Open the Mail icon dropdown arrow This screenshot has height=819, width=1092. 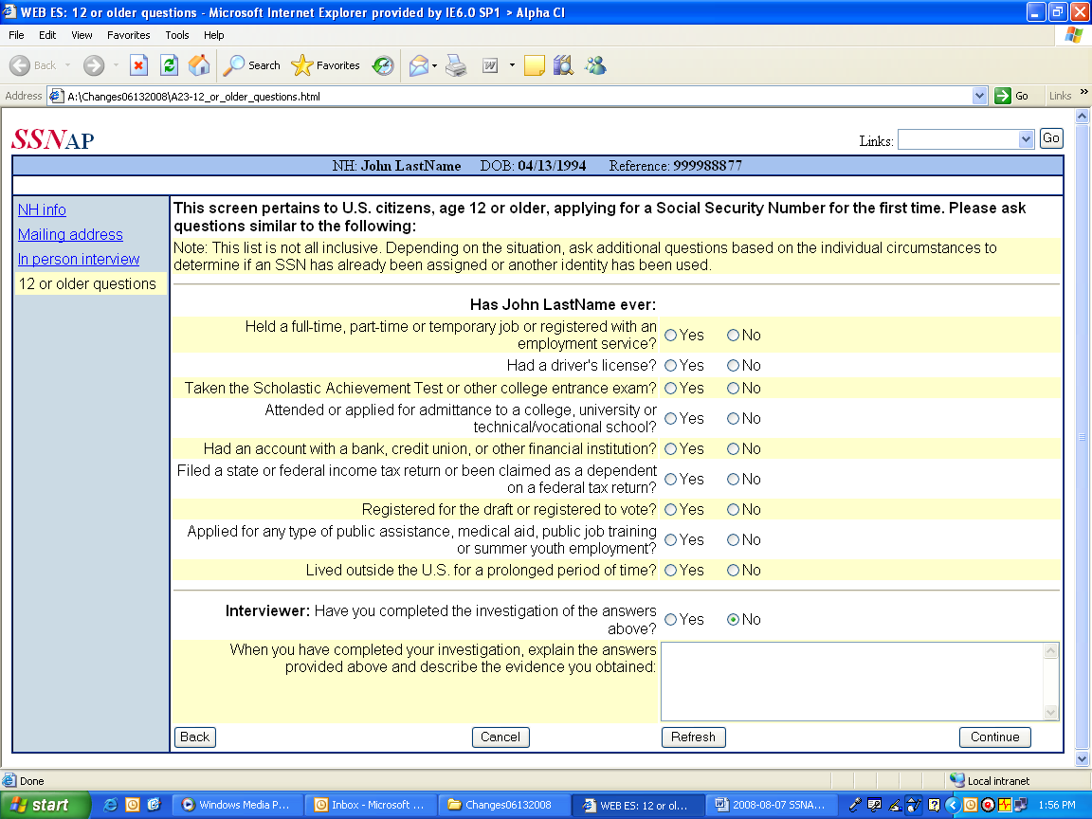coord(435,65)
